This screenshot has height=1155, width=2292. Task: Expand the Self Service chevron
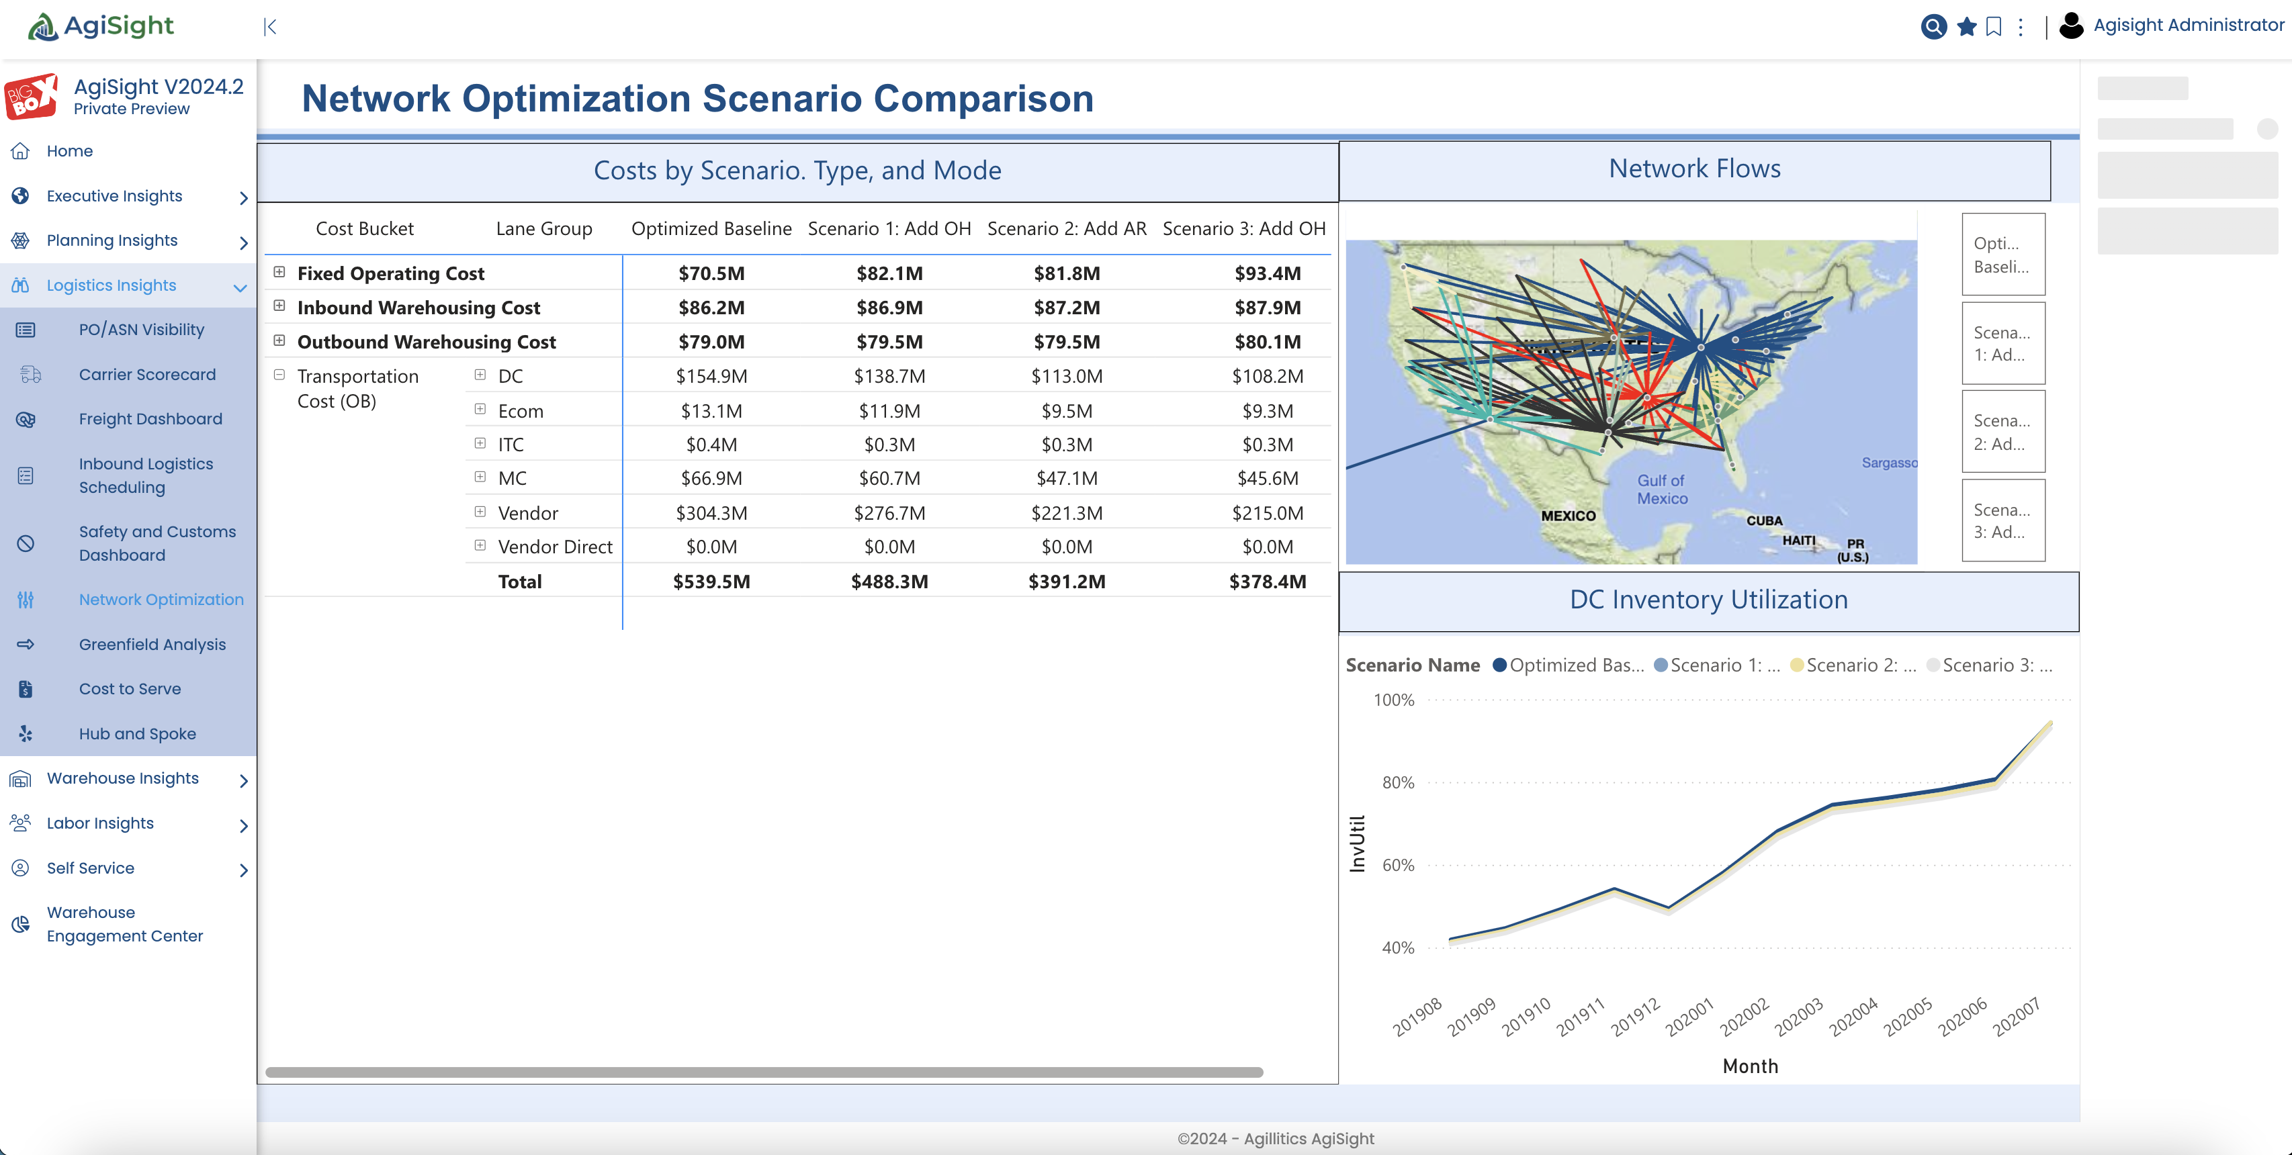click(243, 870)
